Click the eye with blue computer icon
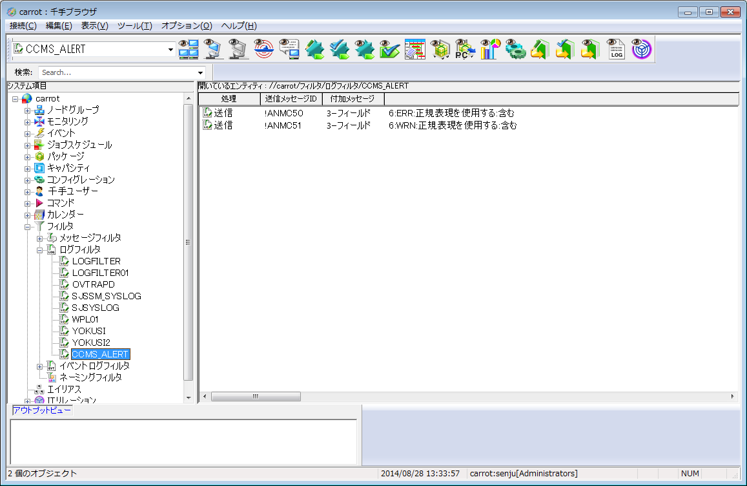The height and width of the screenshot is (486, 747). click(214, 49)
